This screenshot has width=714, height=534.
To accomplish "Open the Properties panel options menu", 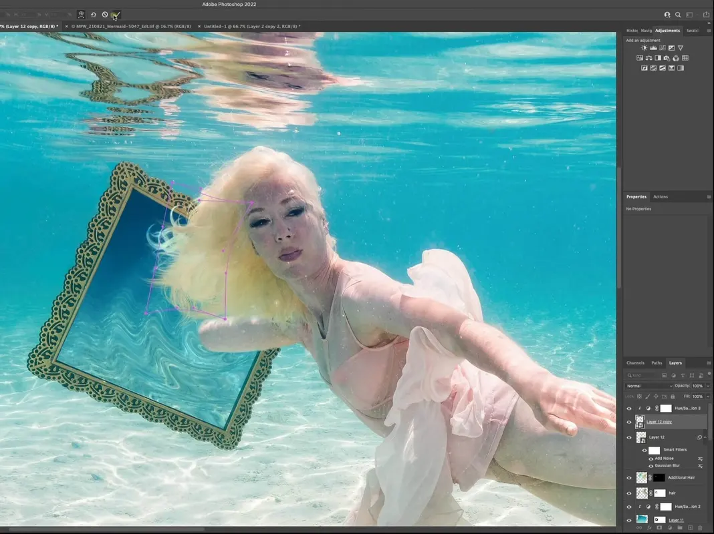I will [709, 197].
